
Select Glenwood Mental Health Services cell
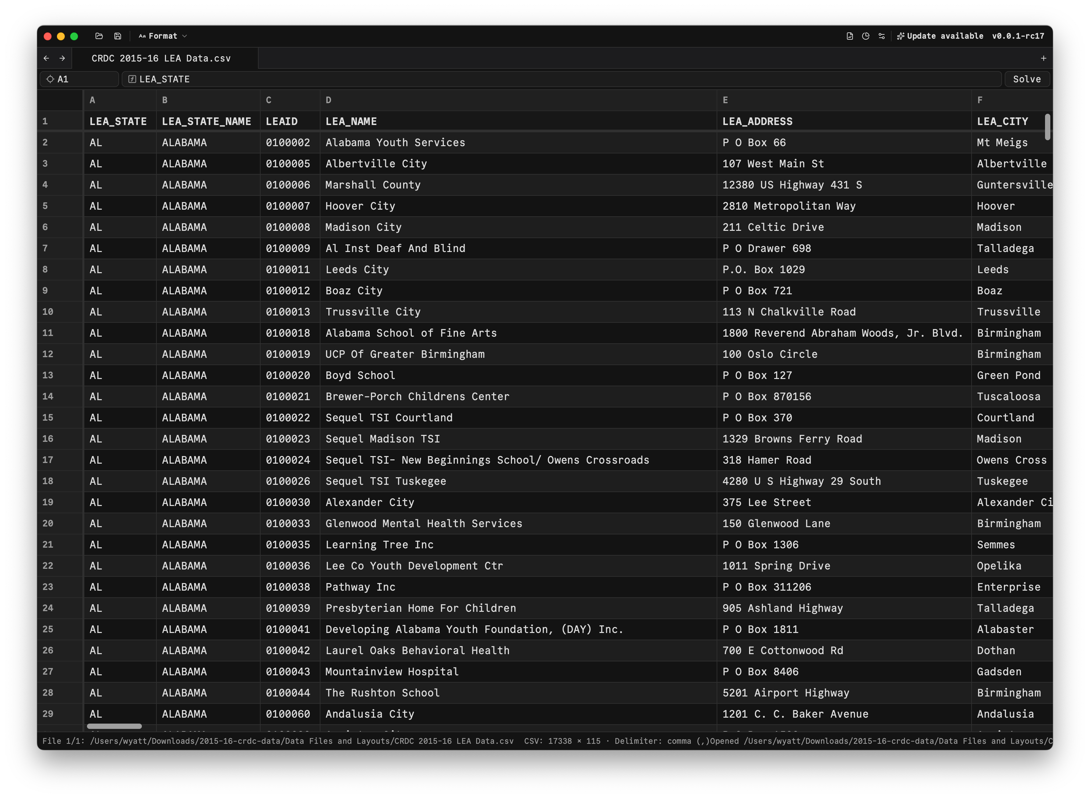(x=518, y=523)
